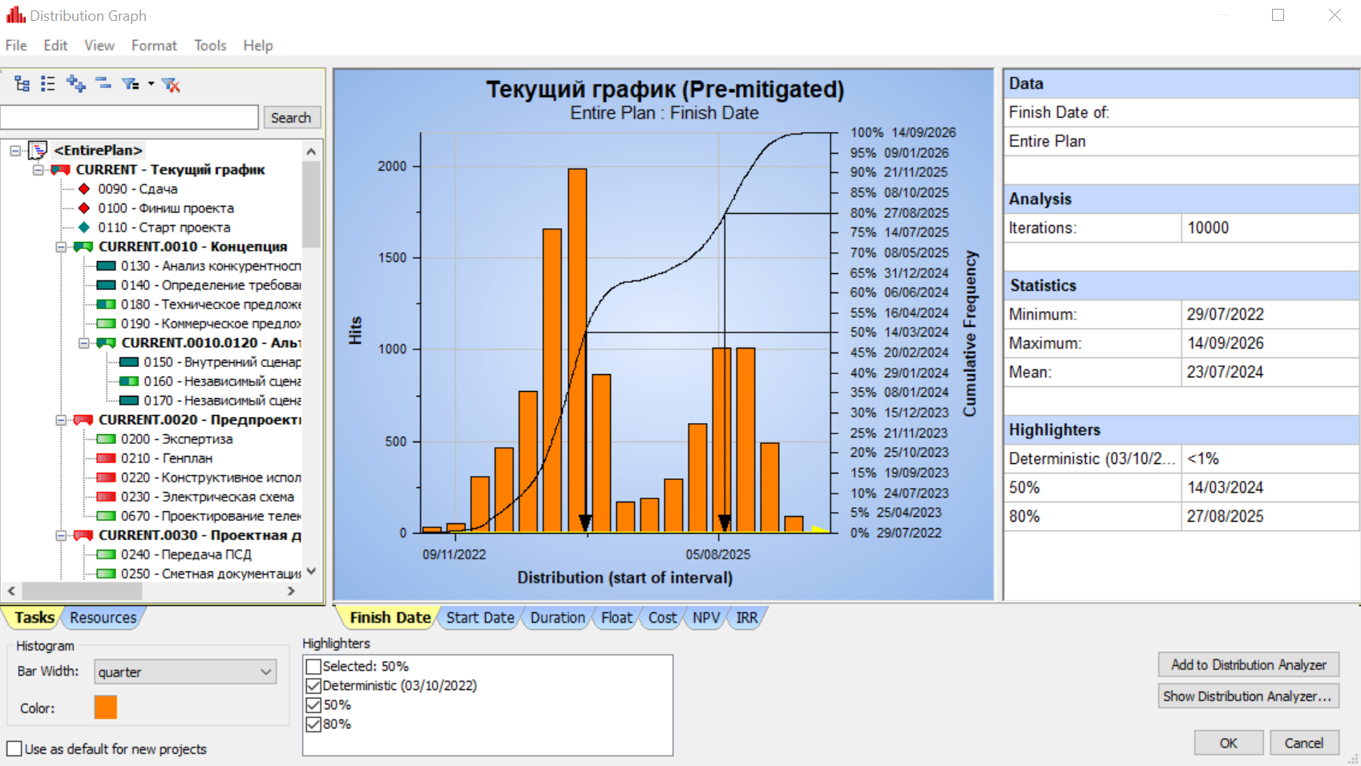Switch to flat list view icon
This screenshot has height=766, width=1361.
(x=48, y=84)
